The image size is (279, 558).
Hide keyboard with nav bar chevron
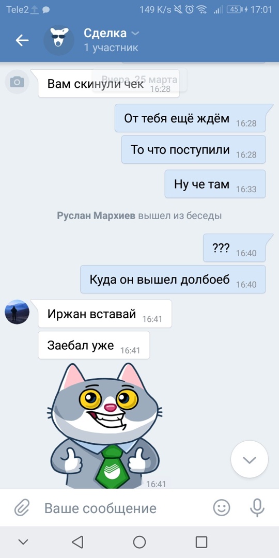click(x=23, y=542)
